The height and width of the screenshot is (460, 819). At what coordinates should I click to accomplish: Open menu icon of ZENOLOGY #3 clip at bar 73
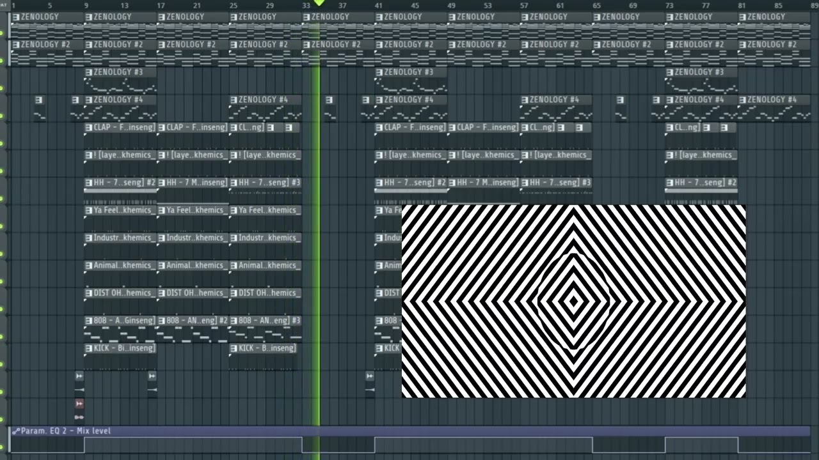670,72
